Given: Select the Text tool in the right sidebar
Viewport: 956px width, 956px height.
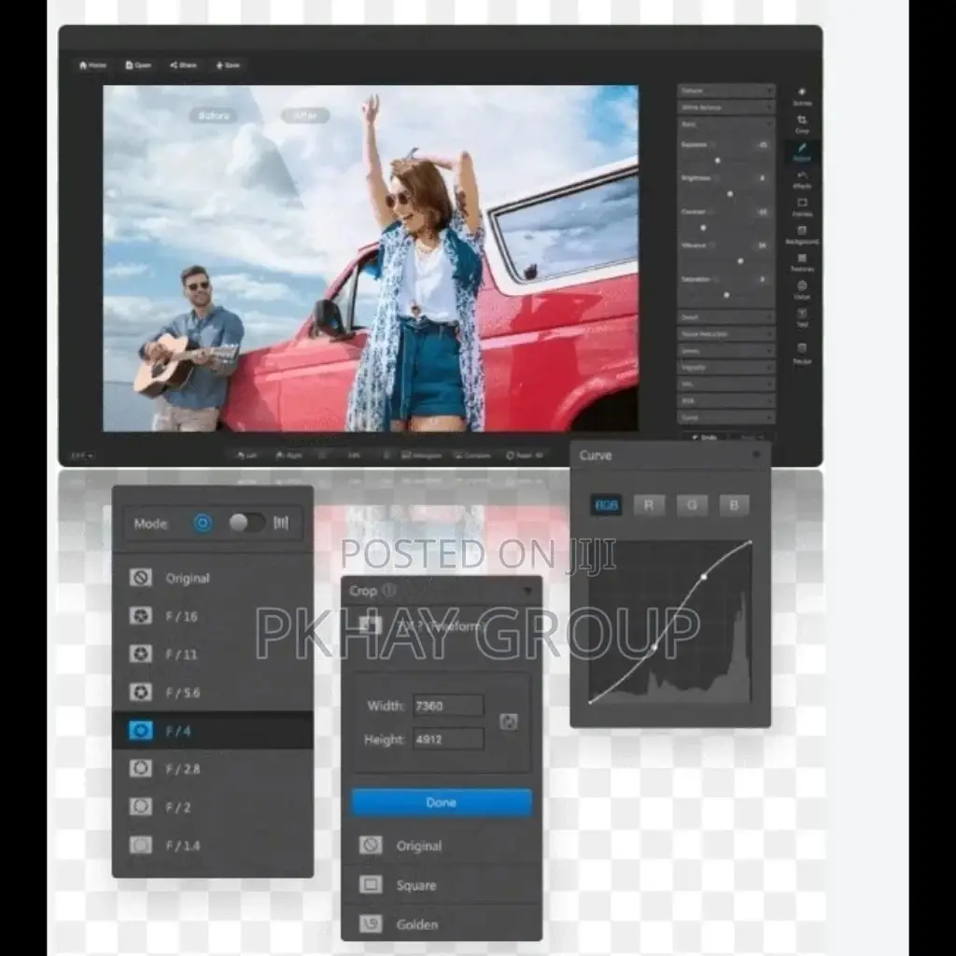Looking at the screenshot, I should pos(802,317).
